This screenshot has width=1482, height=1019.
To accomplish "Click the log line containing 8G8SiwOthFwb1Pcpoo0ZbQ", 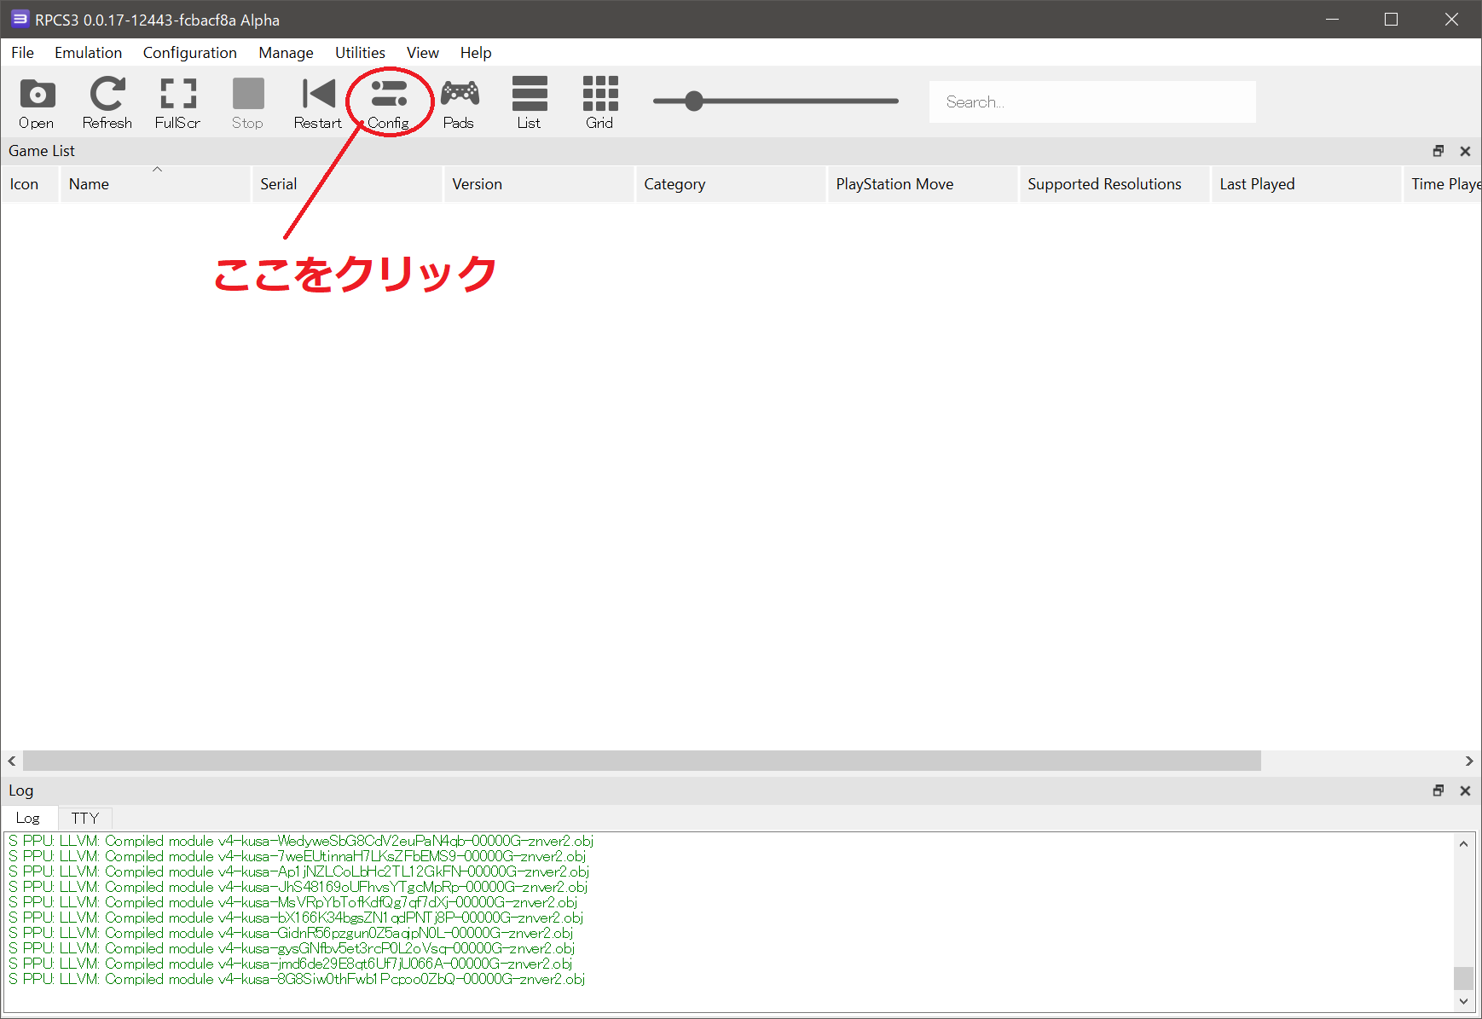I will tap(297, 979).
